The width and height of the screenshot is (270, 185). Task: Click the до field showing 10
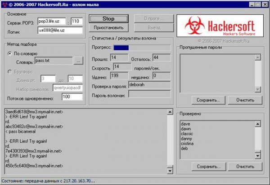tap(75, 79)
